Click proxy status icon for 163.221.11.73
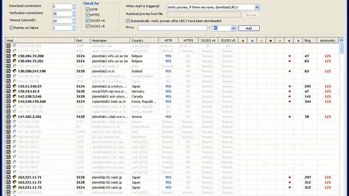This screenshot has height=196, width=349. [x=15, y=187]
